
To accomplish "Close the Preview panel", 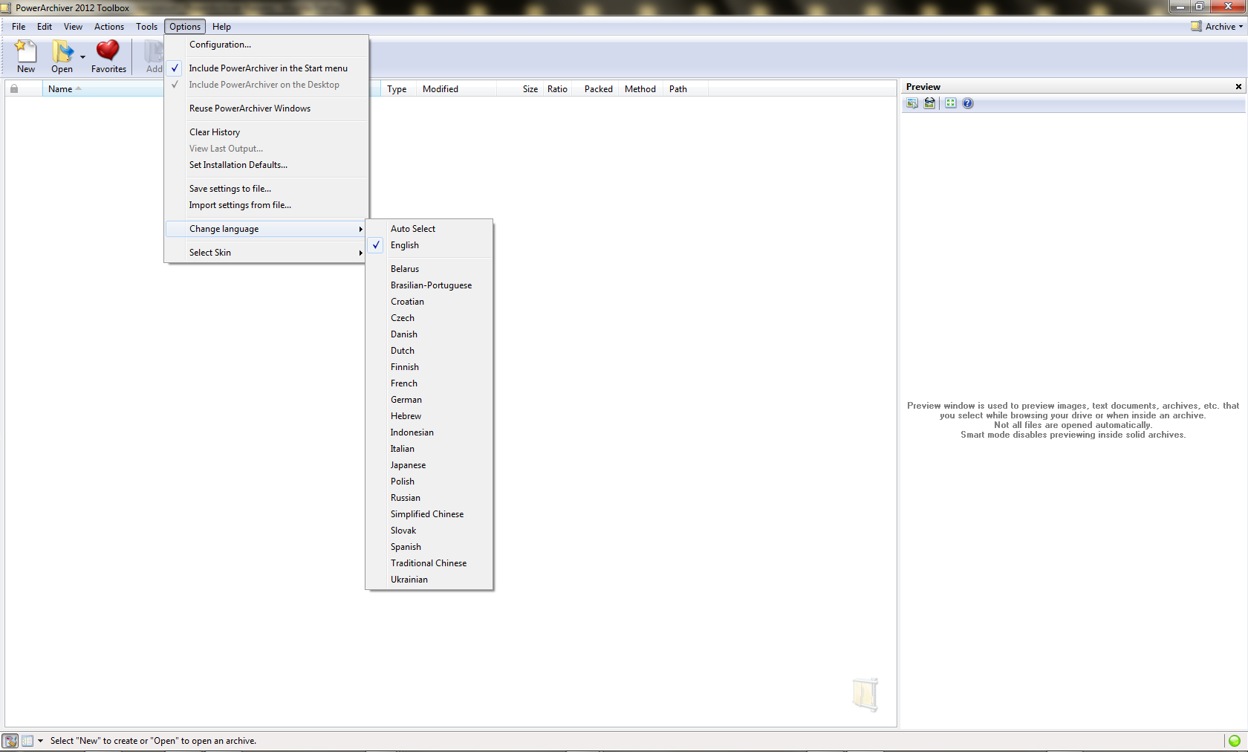I will click(x=1238, y=87).
